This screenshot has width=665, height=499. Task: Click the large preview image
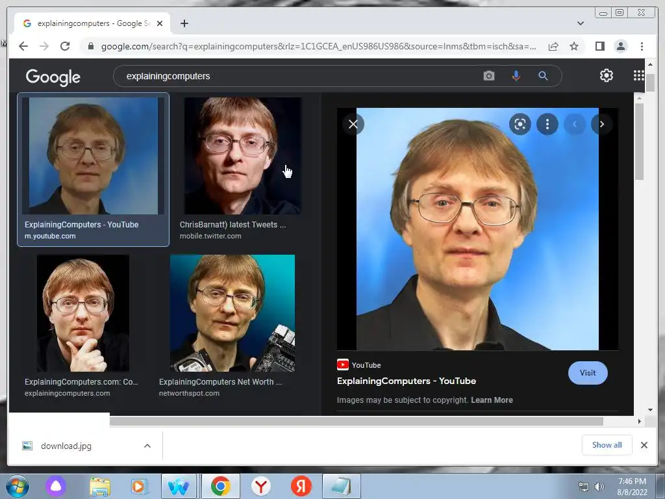click(477, 229)
